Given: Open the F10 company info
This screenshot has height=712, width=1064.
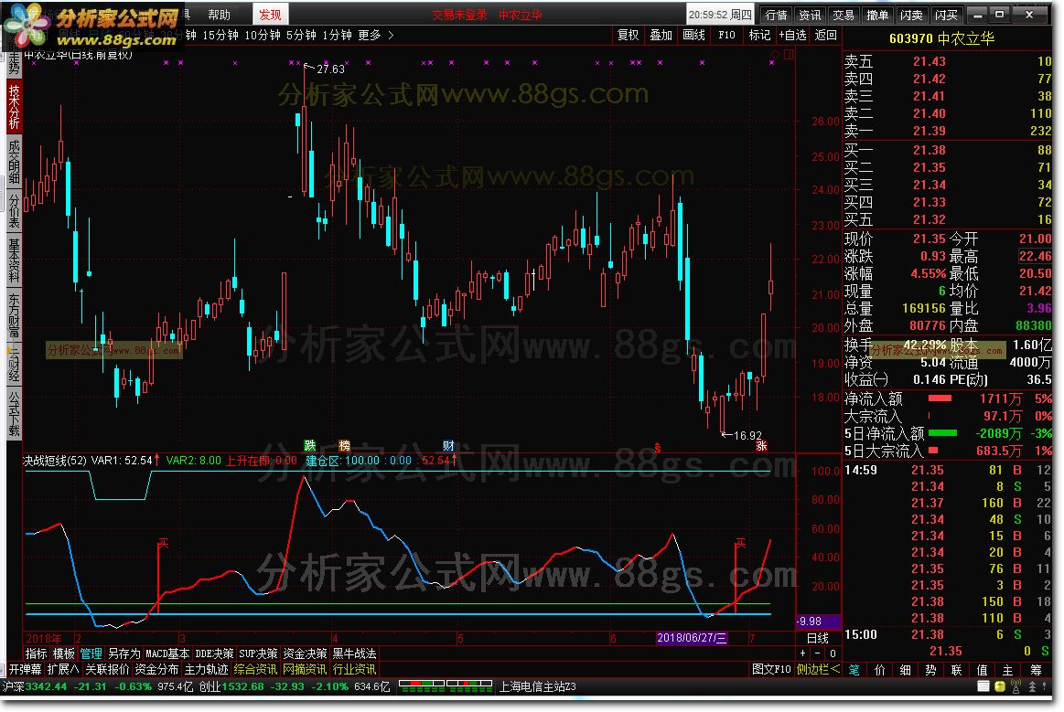Looking at the screenshot, I should pyautogui.click(x=726, y=35).
